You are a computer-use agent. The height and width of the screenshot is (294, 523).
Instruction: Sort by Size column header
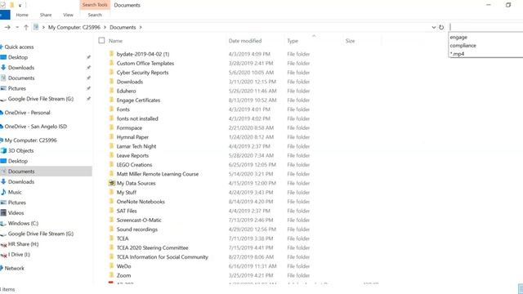point(350,41)
